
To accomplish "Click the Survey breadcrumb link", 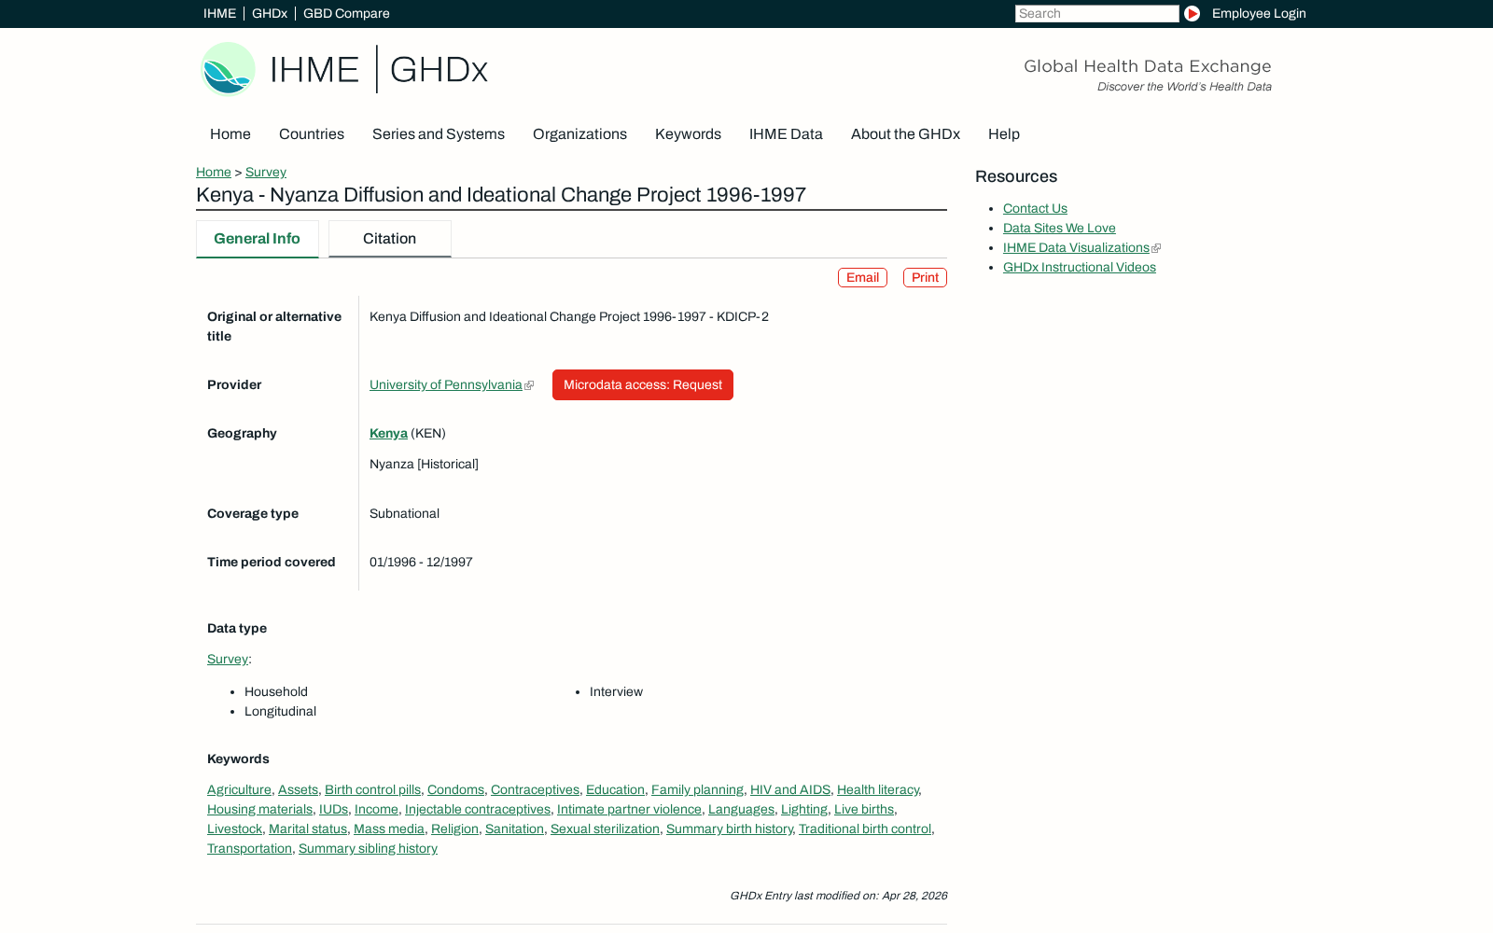I will click(x=266, y=172).
